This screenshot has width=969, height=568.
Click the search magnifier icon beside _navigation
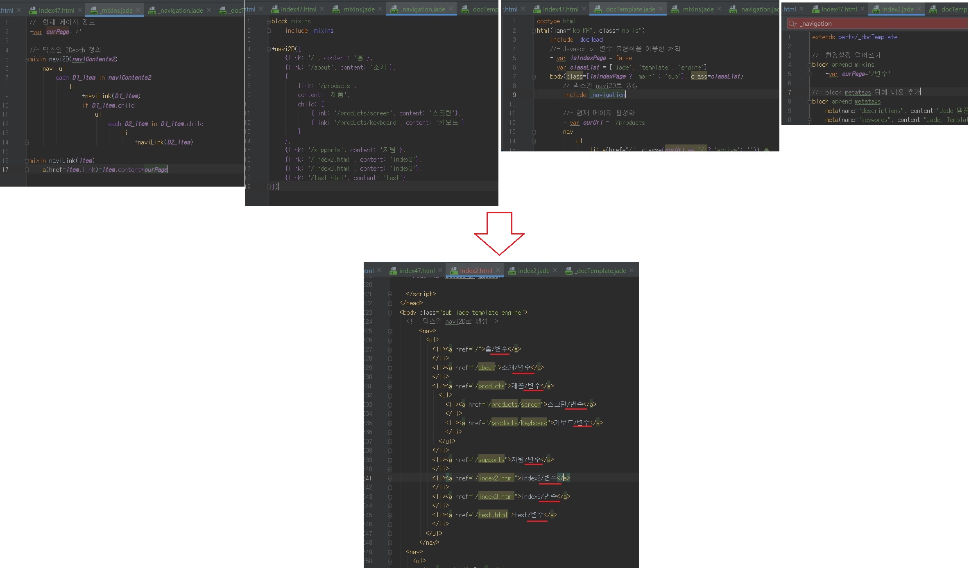(792, 24)
